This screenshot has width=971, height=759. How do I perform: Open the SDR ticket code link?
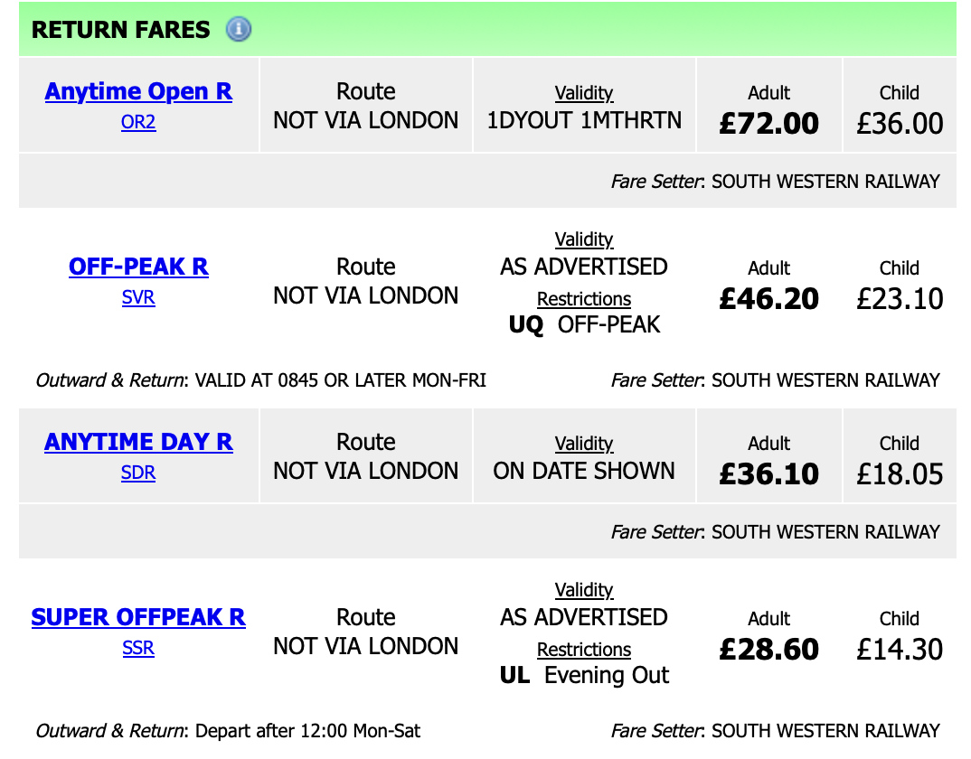pos(138,473)
